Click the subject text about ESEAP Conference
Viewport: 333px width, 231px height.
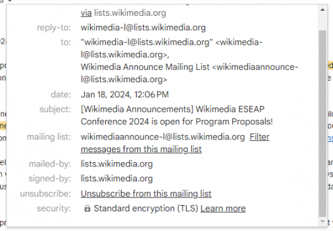point(177,115)
